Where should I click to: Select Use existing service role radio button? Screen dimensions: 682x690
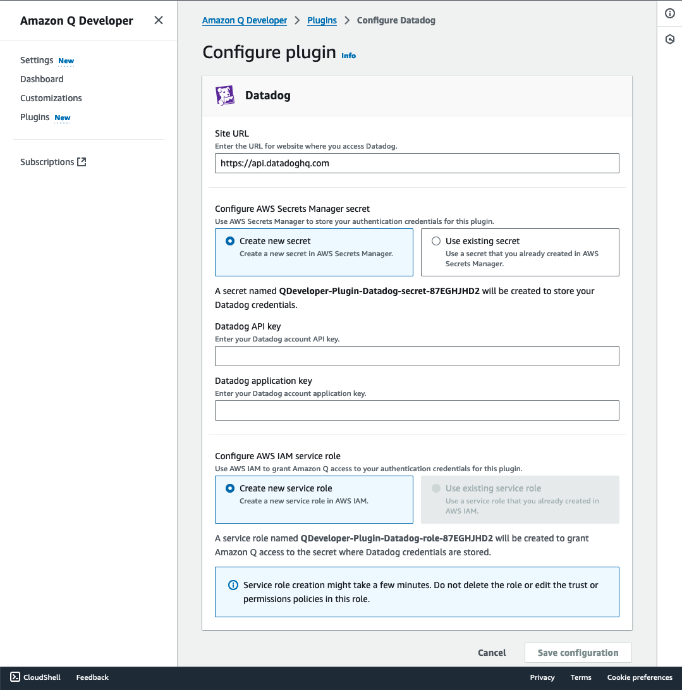click(x=435, y=488)
